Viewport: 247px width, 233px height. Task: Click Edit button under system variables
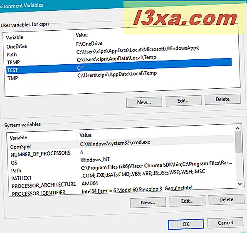[x=187, y=201]
